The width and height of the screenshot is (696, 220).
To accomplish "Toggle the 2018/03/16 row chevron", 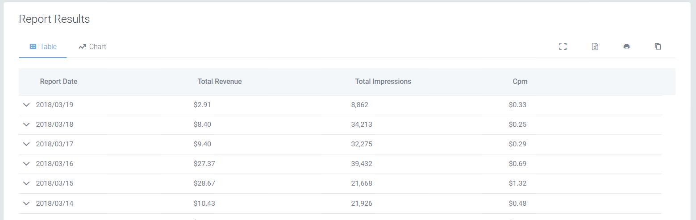I will pyautogui.click(x=26, y=164).
